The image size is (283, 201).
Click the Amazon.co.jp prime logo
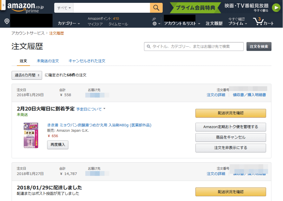tap(25, 7)
